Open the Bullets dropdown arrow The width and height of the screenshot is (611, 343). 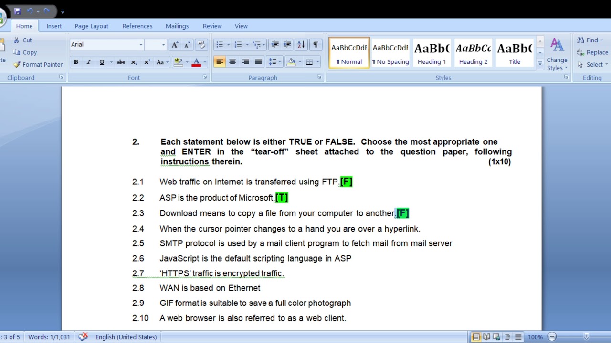228,45
